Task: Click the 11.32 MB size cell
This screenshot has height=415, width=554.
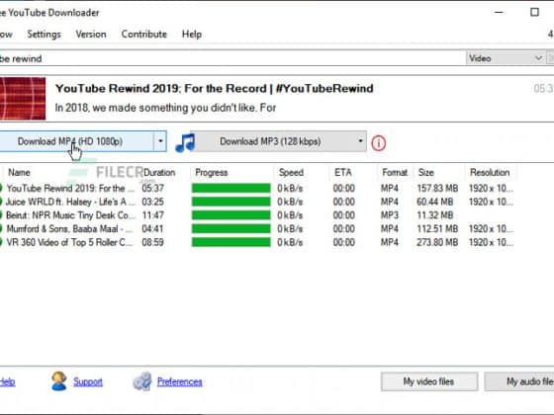Action: click(x=434, y=215)
